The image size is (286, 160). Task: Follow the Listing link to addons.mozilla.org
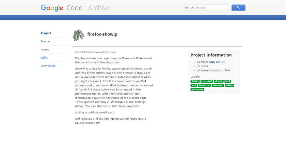(x=80, y=113)
